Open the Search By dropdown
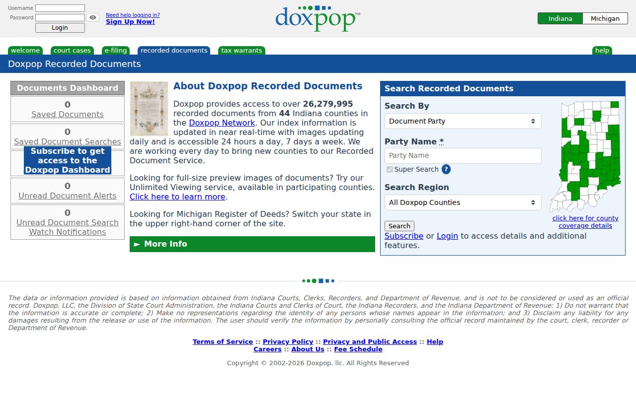This screenshot has height=397, width=636. coord(463,121)
